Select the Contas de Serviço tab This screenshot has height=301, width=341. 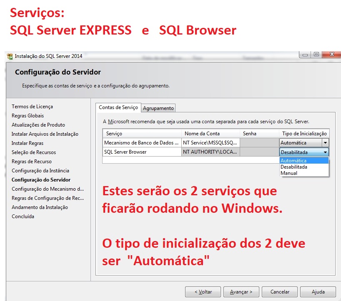(x=118, y=107)
